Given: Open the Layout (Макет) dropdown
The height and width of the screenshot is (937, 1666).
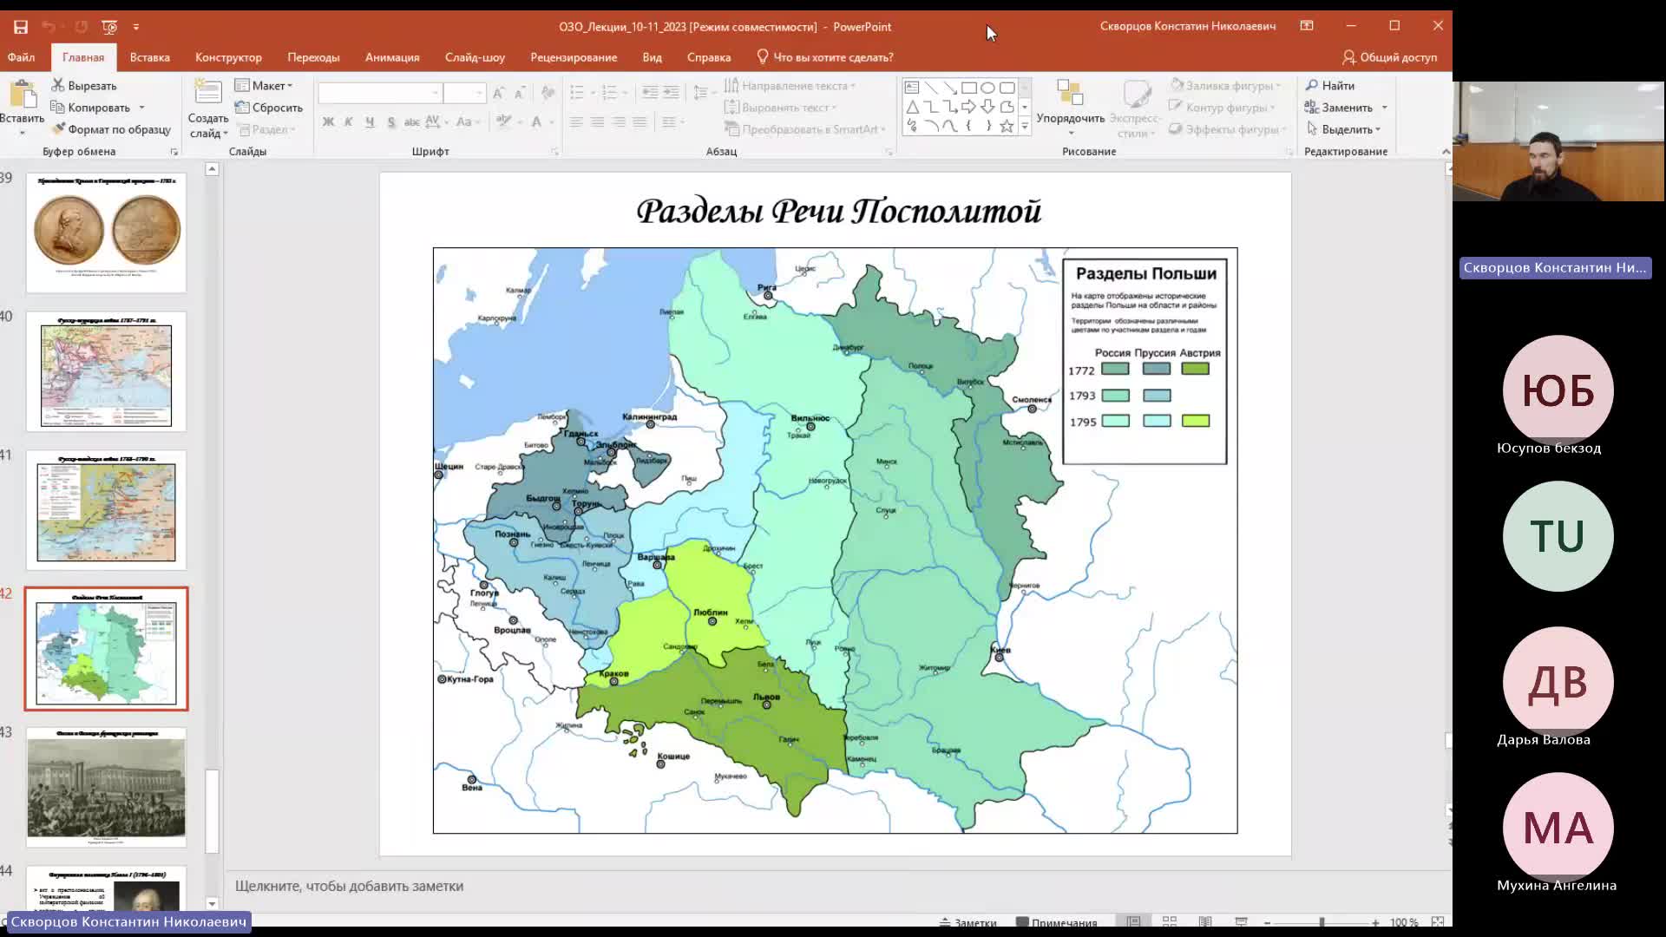Looking at the screenshot, I should point(265,85).
